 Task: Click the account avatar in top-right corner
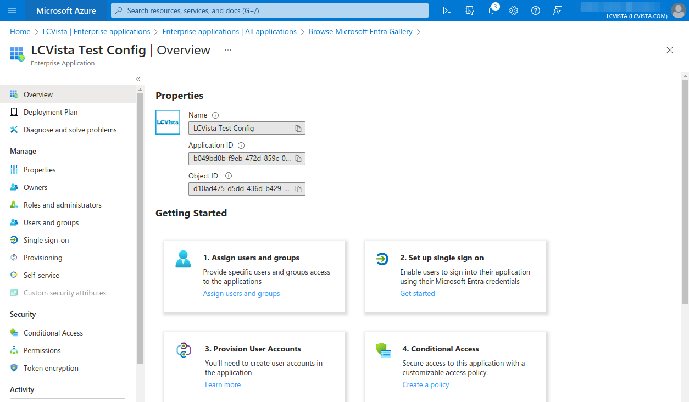[x=678, y=10]
